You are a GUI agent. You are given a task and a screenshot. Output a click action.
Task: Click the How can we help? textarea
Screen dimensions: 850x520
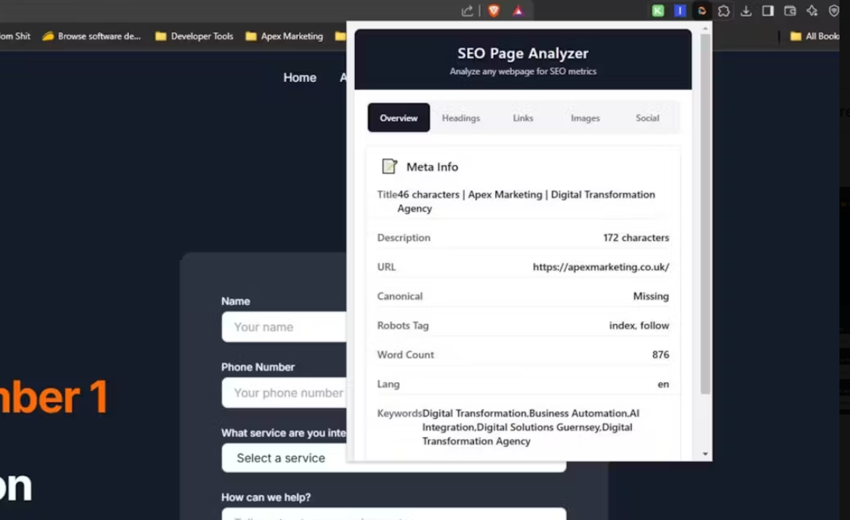[x=393, y=513]
